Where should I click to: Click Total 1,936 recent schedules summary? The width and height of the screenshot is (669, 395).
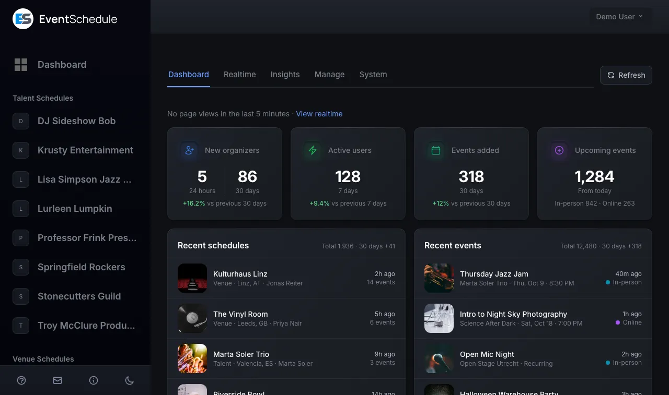coord(359,246)
